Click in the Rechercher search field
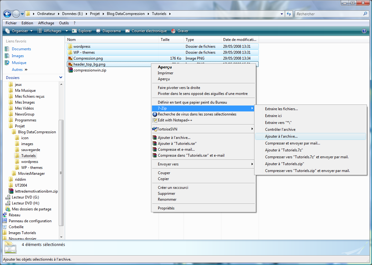The height and width of the screenshot is (265, 372). point(328,14)
